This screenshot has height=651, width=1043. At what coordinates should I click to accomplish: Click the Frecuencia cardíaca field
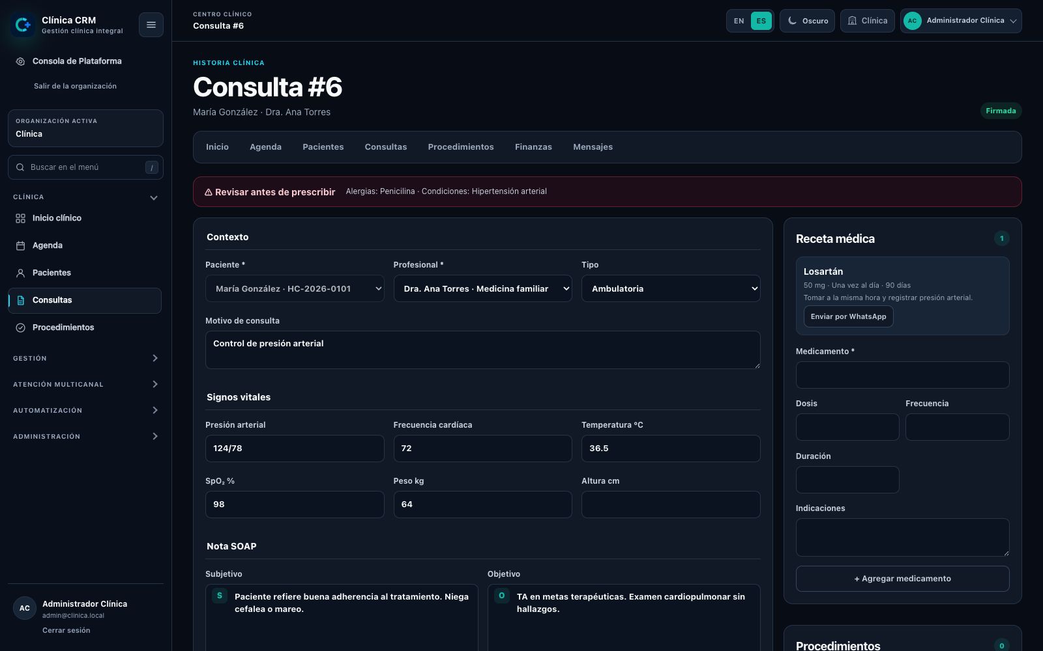(482, 449)
